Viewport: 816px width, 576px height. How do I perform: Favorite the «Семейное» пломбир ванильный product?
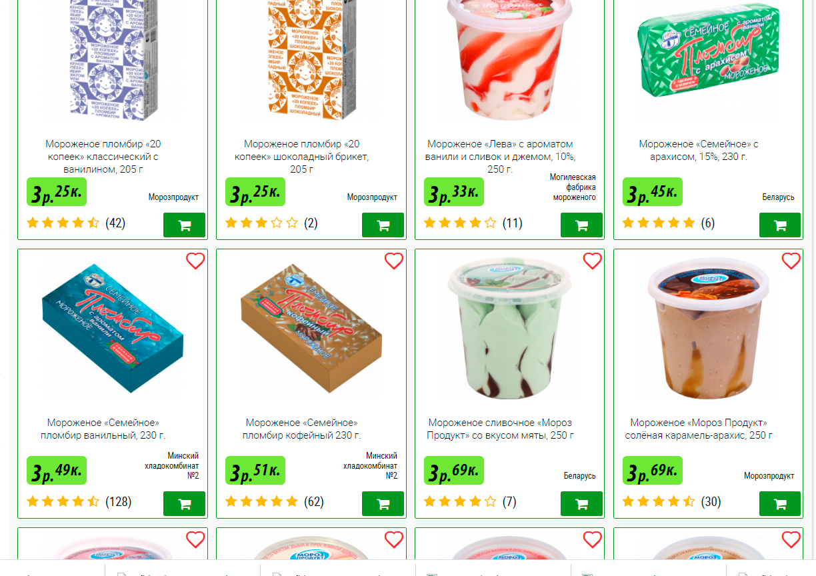pyautogui.click(x=195, y=261)
